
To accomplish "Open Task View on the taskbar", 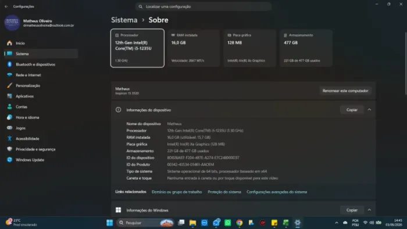I will [x=181, y=223].
